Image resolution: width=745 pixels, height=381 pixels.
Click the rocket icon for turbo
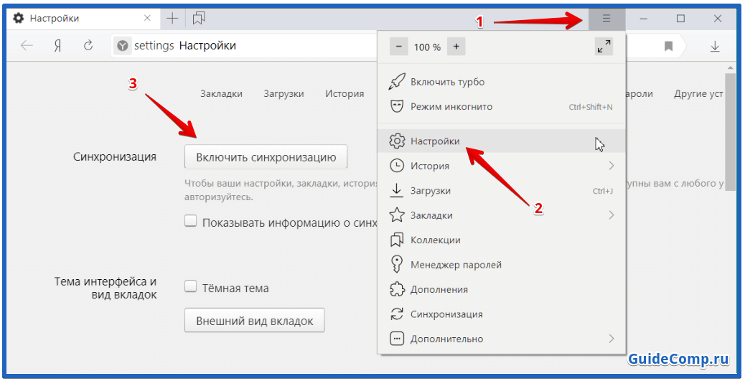(397, 82)
